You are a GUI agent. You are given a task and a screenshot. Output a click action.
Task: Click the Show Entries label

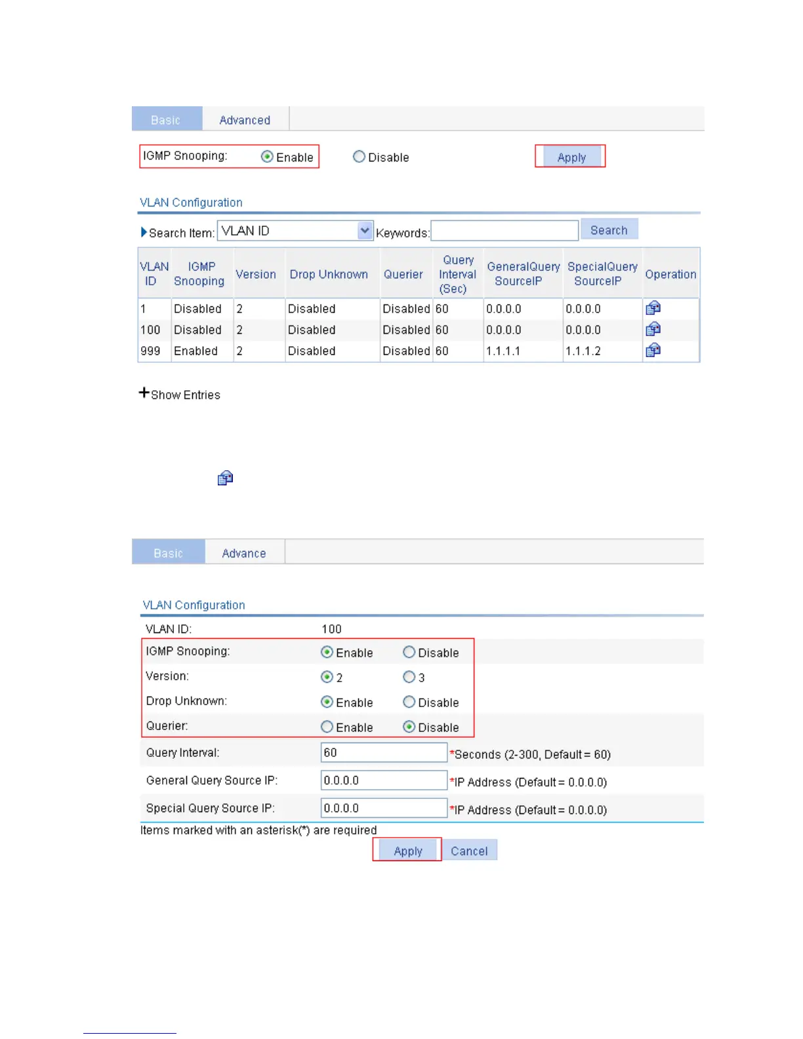click(186, 395)
